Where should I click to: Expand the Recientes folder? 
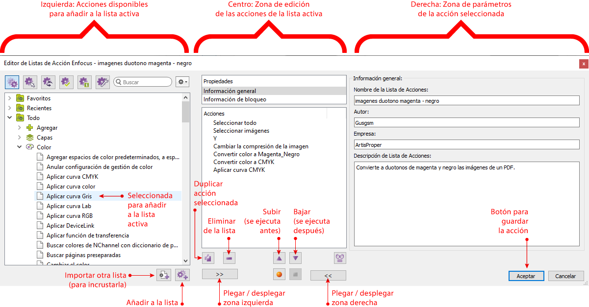(9, 108)
